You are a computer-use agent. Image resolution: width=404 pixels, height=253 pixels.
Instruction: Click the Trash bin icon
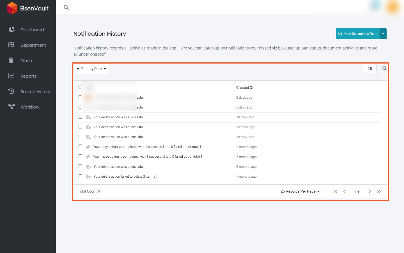(11, 60)
